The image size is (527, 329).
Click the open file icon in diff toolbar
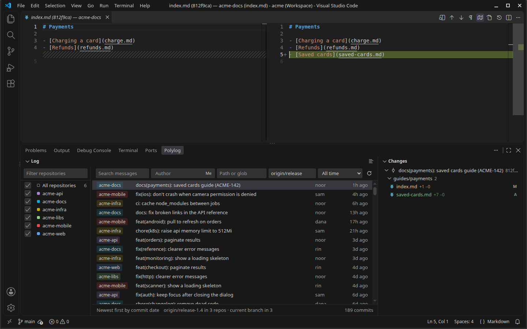pyautogui.click(x=490, y=18)
